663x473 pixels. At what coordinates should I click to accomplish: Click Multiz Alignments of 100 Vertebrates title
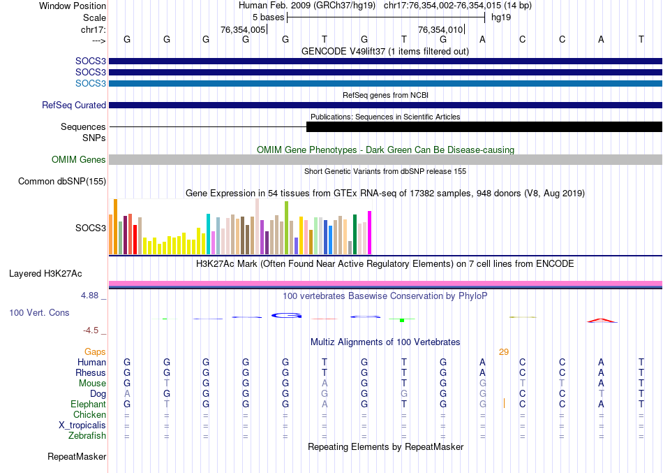(x=385, y=342)
